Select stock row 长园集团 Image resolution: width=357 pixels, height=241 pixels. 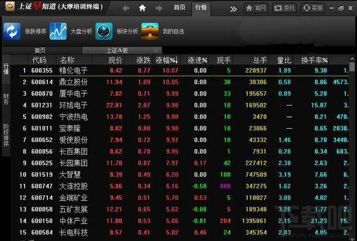point(184,163)
